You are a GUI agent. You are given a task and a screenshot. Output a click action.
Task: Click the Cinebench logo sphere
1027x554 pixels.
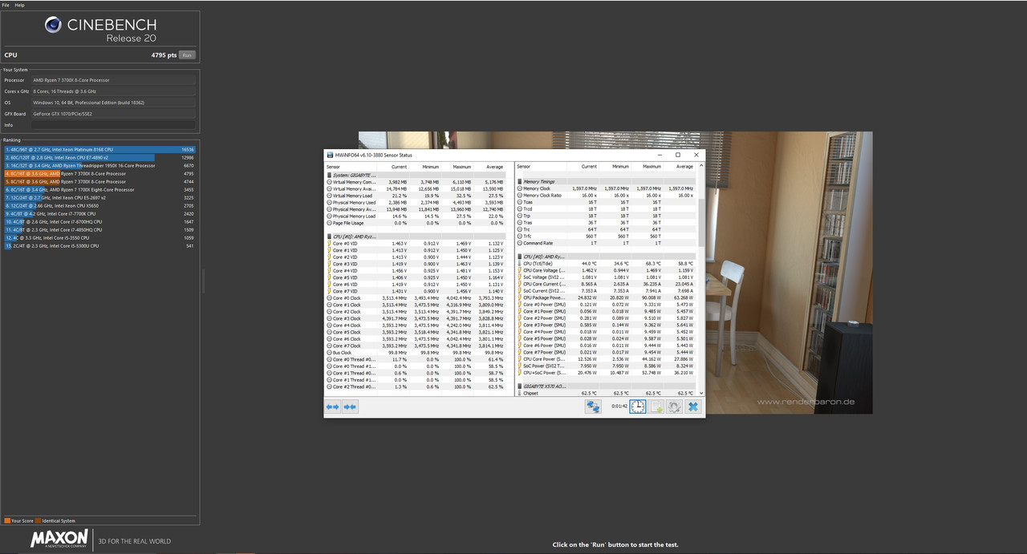54,25
